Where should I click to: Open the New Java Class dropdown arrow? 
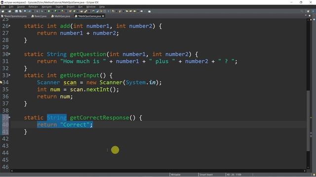point(78,11)
